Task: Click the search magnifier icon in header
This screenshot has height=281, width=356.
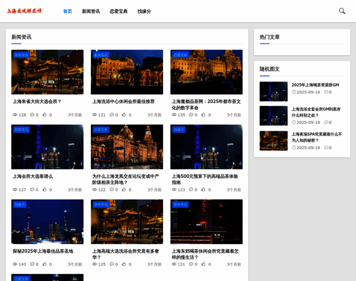Action: click(342, 11)
